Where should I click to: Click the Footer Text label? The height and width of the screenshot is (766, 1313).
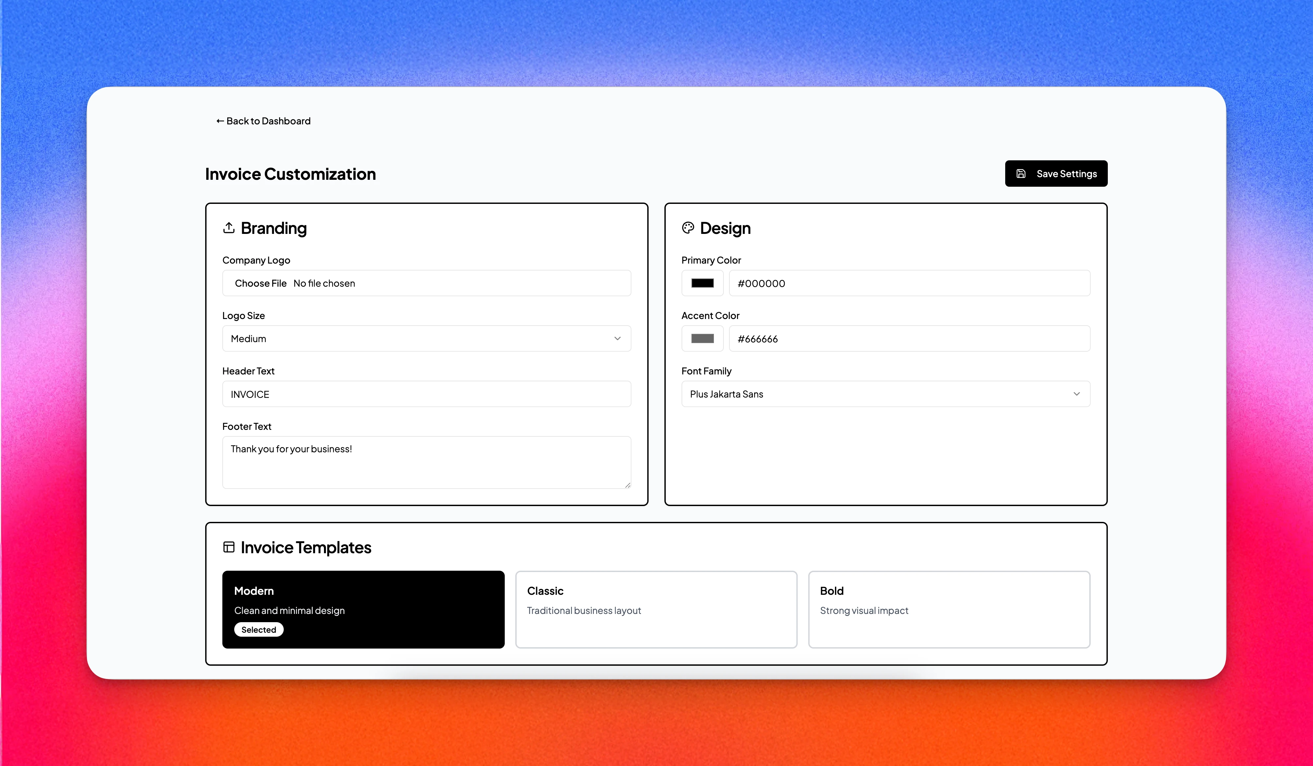click(x=246, y=426)
